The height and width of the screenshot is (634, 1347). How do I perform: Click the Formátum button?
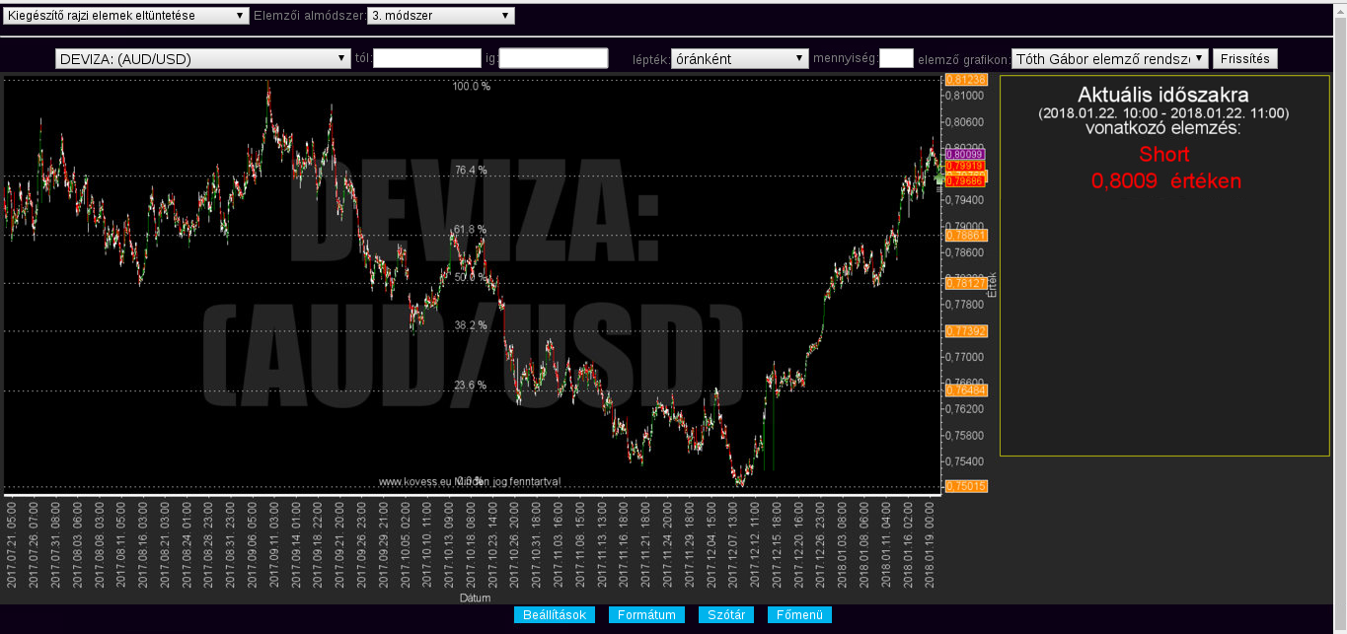(x=646, y=615)
